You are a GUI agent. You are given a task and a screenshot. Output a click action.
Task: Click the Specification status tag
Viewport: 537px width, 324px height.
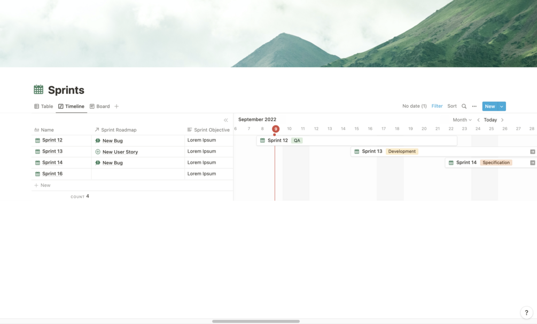[496, 162]
